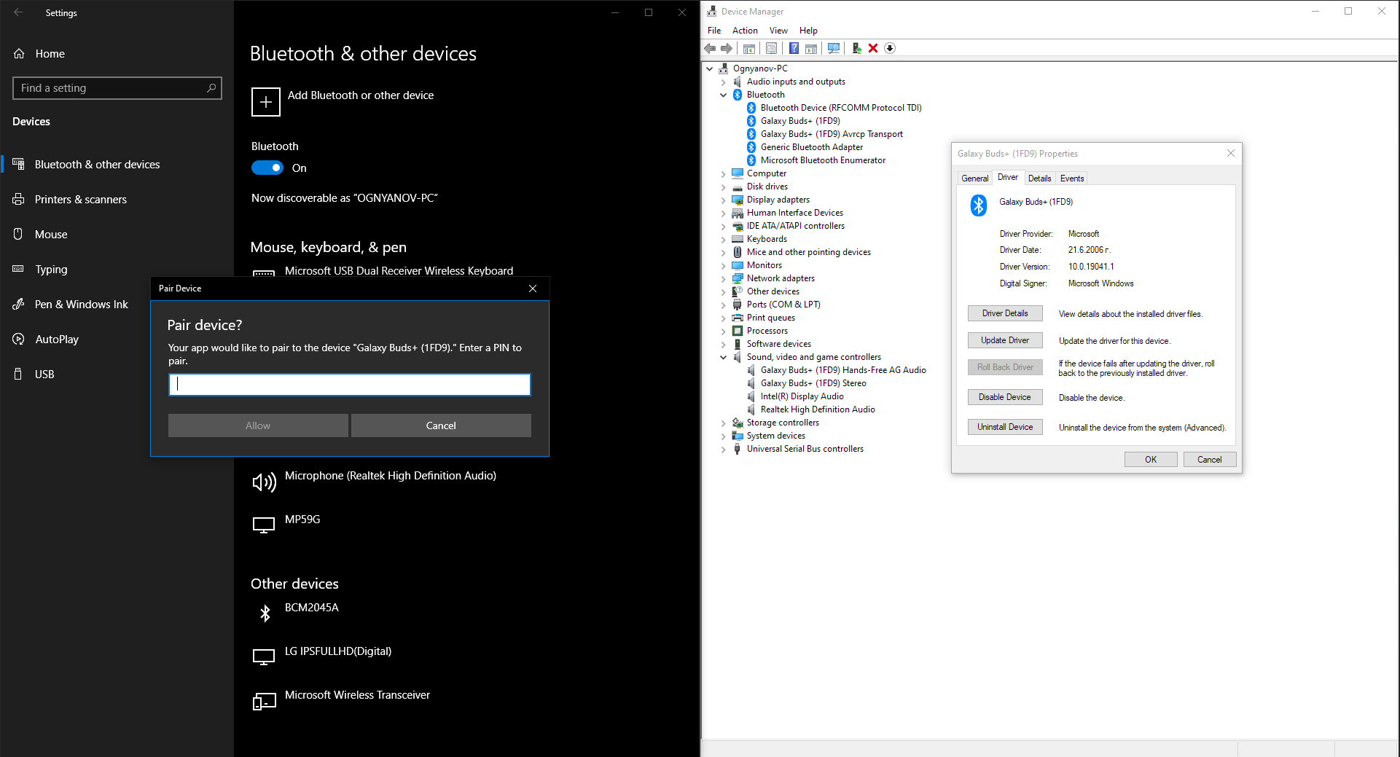Open Mouse settings in sidebar
1400x757 pixels.
point(51,235)
